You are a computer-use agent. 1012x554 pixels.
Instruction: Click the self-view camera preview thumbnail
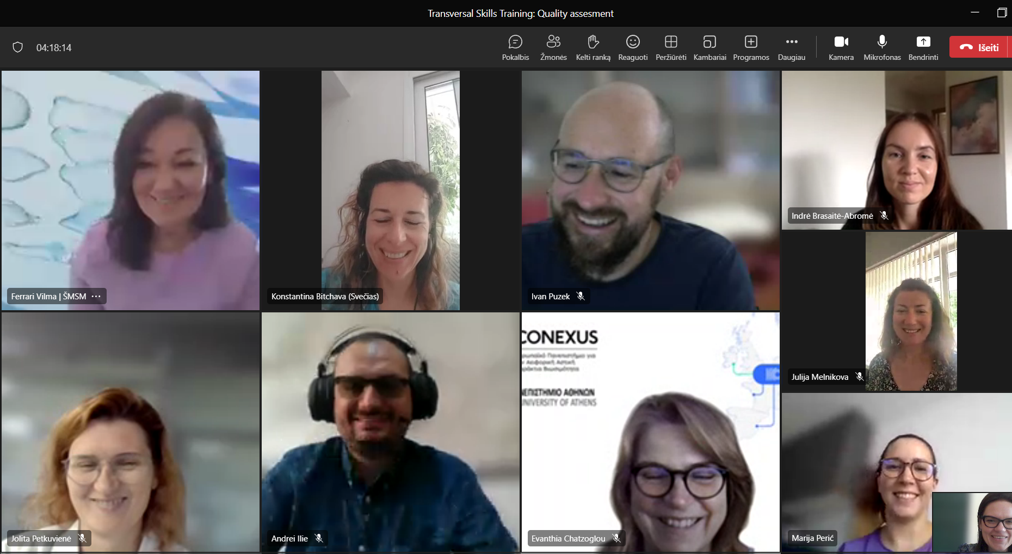pos(973,522)
